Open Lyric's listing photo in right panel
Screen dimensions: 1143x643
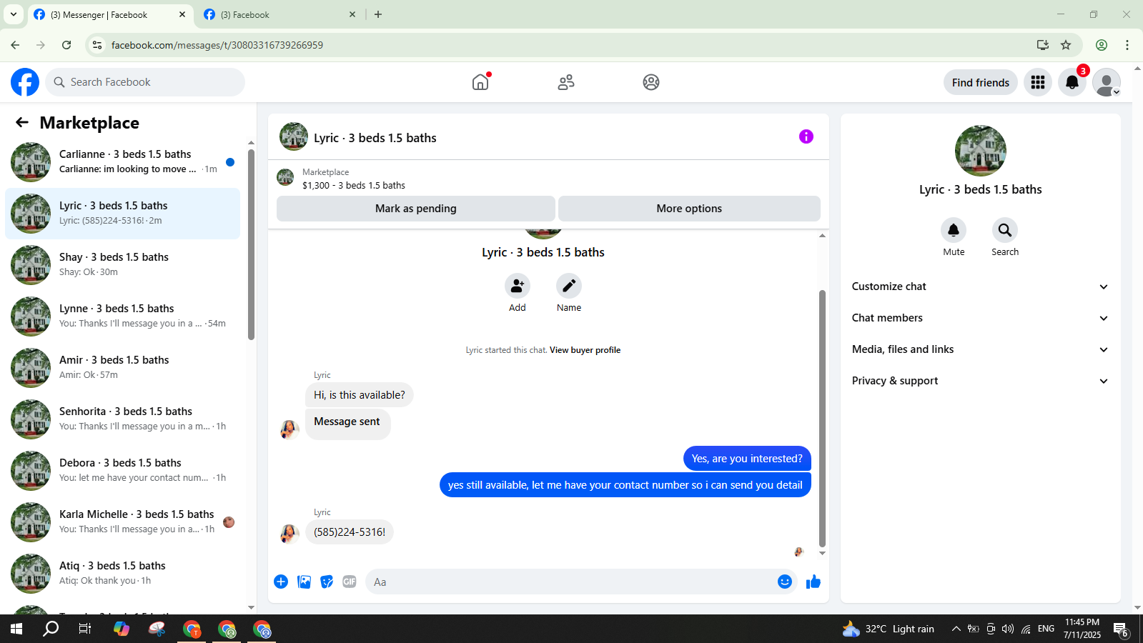[x=981, y=151]
